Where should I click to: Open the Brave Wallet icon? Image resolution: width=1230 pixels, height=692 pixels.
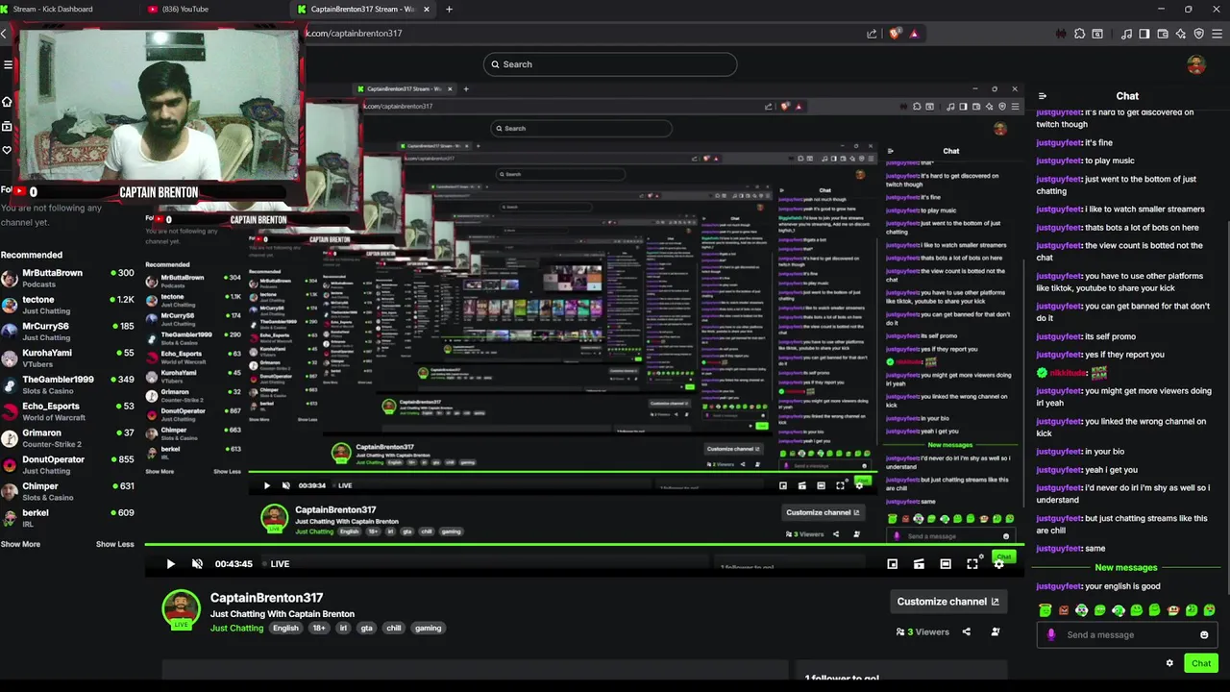click(1163, 34)
